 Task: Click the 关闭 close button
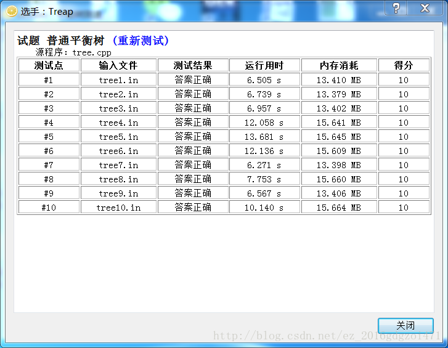pyautogui.click(x=405, y=325)
